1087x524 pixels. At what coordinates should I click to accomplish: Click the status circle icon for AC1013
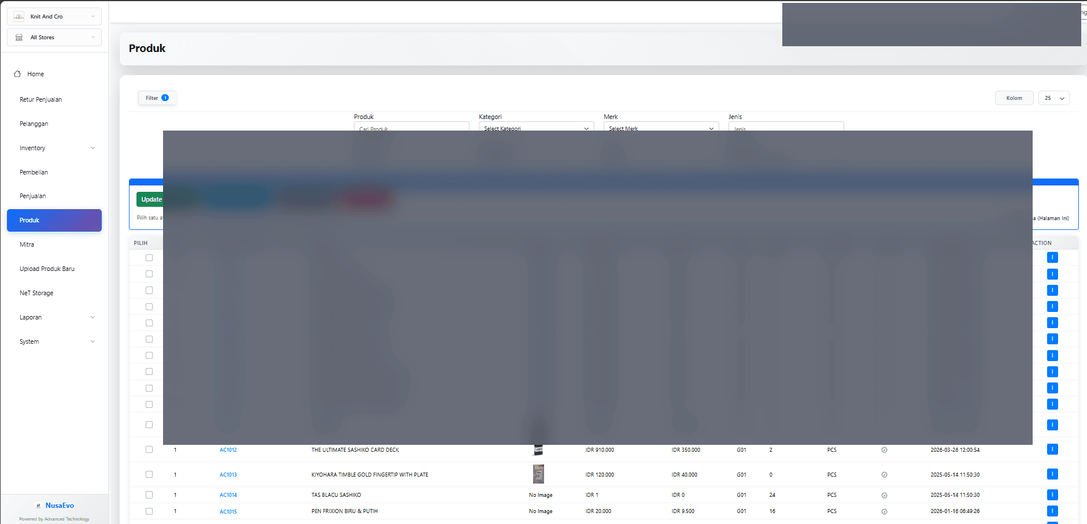click(x=884, y=475)
